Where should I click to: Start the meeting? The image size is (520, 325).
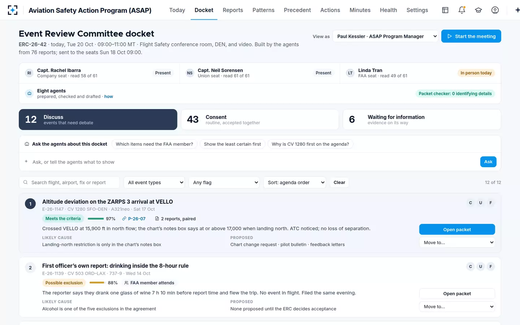point(471,36)
